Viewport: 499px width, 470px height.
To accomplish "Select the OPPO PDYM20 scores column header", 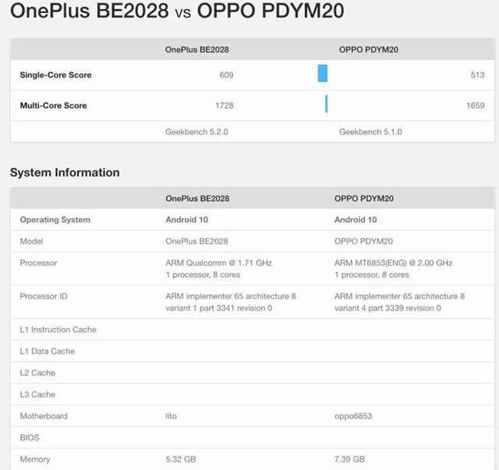I will (x=368, y=50).
